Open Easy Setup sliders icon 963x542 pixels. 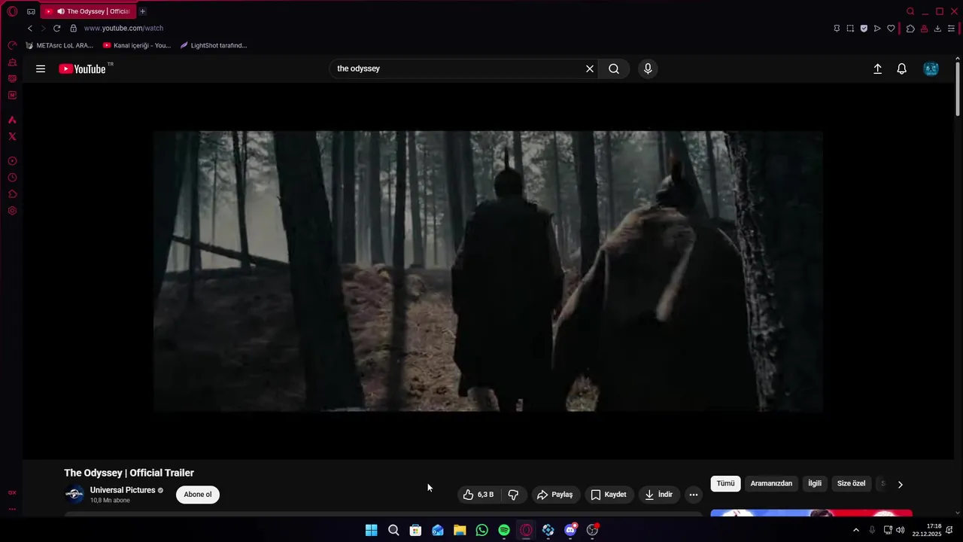click(x=951, y=28)
